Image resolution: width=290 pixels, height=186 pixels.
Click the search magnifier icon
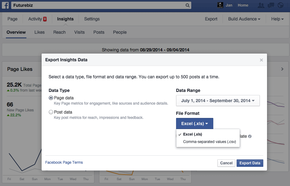coord(188,5)
